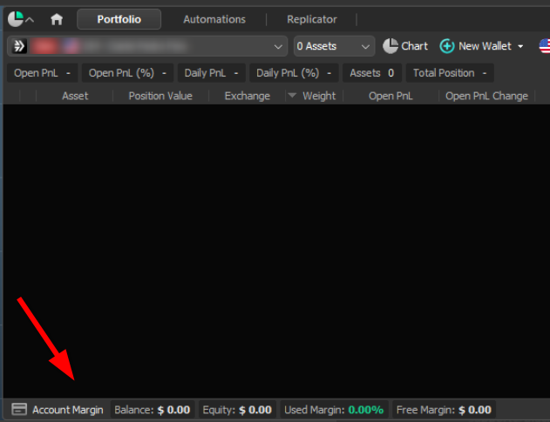Screen dimensions: 550x422
Task: Open the Replicator tab
Action: 312,19
